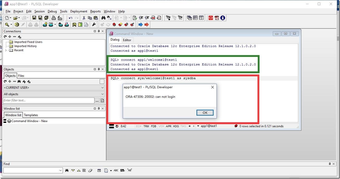Click the Print toolbar icon

coord(54,18)
